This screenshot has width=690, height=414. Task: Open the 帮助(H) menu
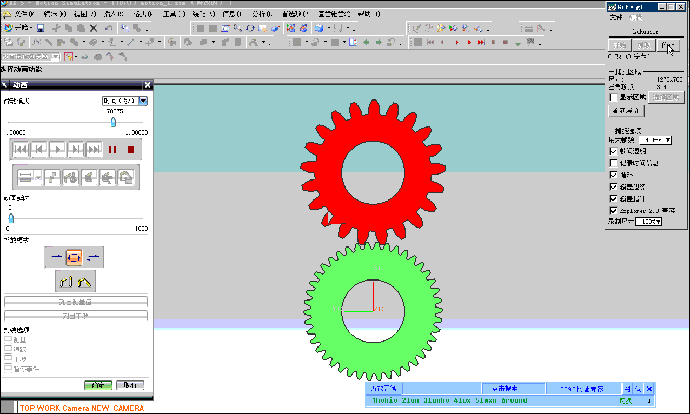[x=369, y=14]
